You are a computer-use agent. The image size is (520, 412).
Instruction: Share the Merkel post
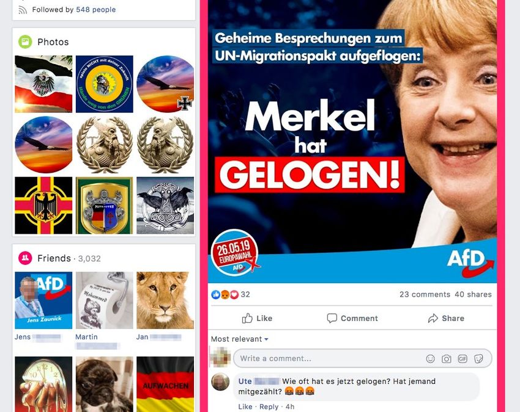446,319
